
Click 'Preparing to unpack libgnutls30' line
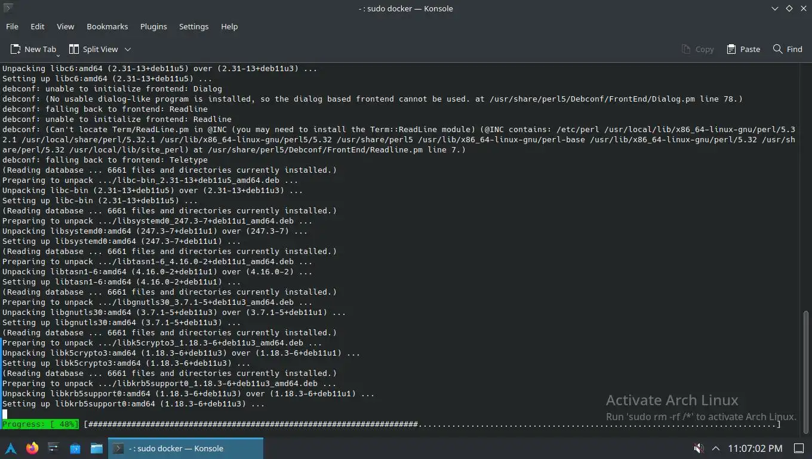coord(158,302)
